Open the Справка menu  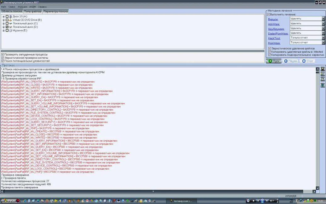pos(42,7)
